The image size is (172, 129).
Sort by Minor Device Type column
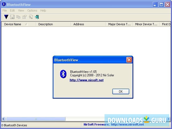146,24
